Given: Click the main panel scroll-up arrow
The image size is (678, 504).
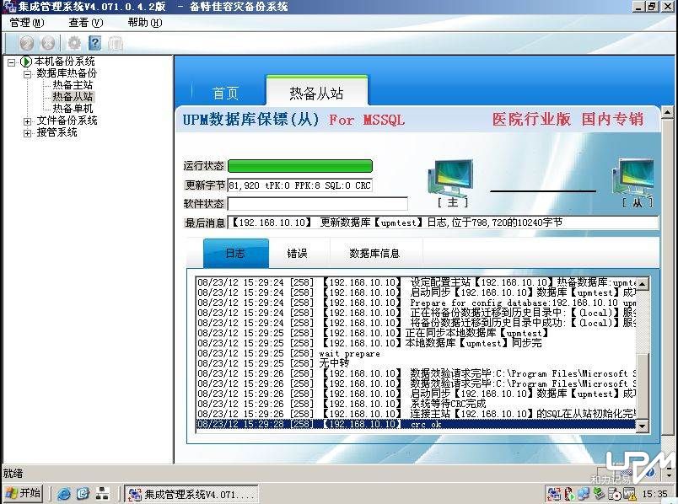Looking at the screenshot, I should [x=668, y=113].
